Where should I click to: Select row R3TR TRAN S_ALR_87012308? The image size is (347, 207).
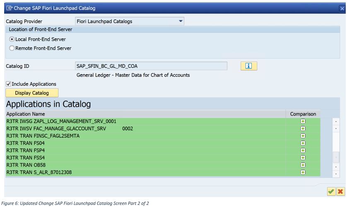163,172
